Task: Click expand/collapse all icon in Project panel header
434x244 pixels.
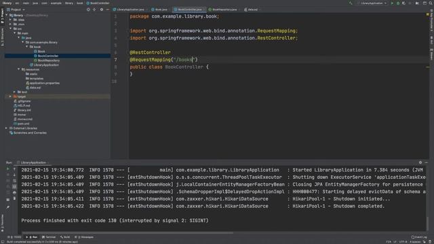Action: click(94, 9)
